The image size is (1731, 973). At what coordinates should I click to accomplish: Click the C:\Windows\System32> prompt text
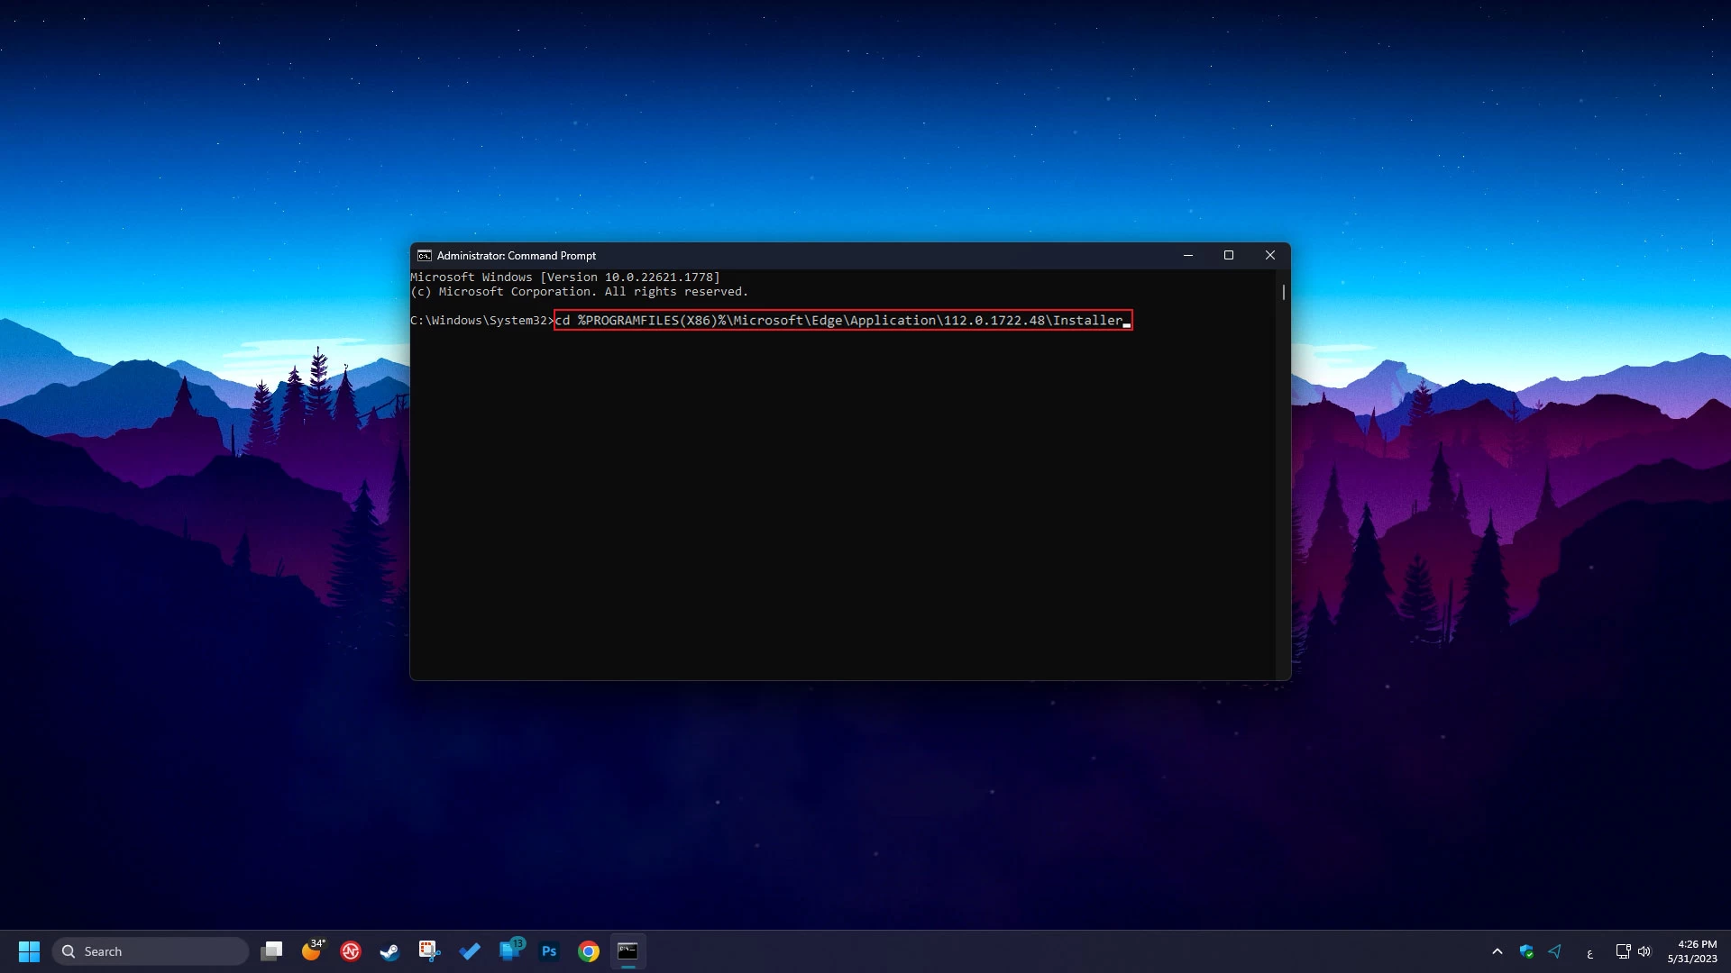[x=482, y=321]
